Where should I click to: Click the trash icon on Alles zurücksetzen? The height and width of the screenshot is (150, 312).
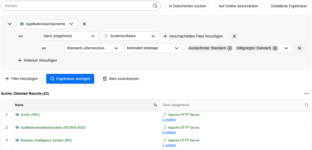click(x=105, y=79)
